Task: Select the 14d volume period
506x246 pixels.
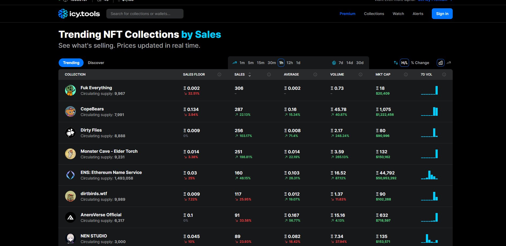Action: [350, 63]
